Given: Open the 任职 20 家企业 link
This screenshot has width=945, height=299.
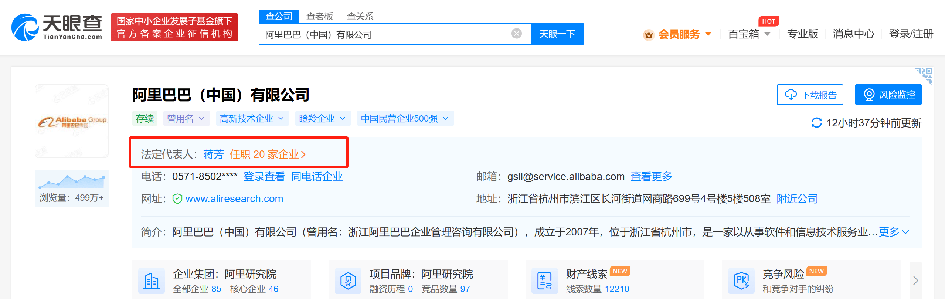Looking at the screenshot, I should [x=268, y=154].
